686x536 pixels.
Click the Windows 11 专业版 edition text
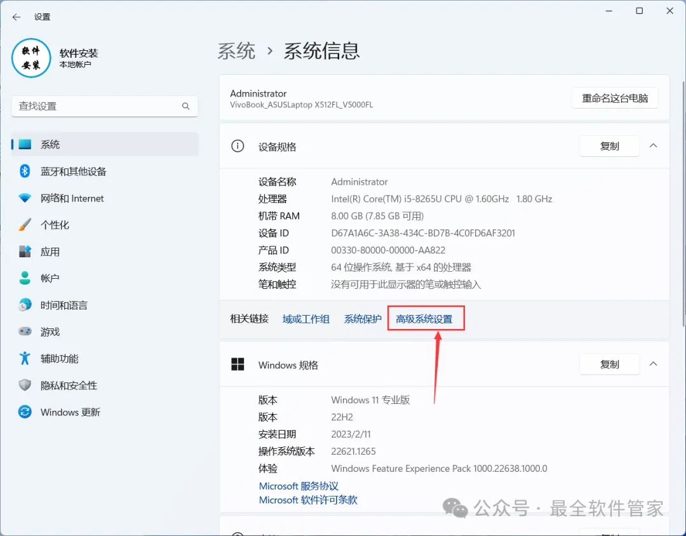(x=370, y=400)
